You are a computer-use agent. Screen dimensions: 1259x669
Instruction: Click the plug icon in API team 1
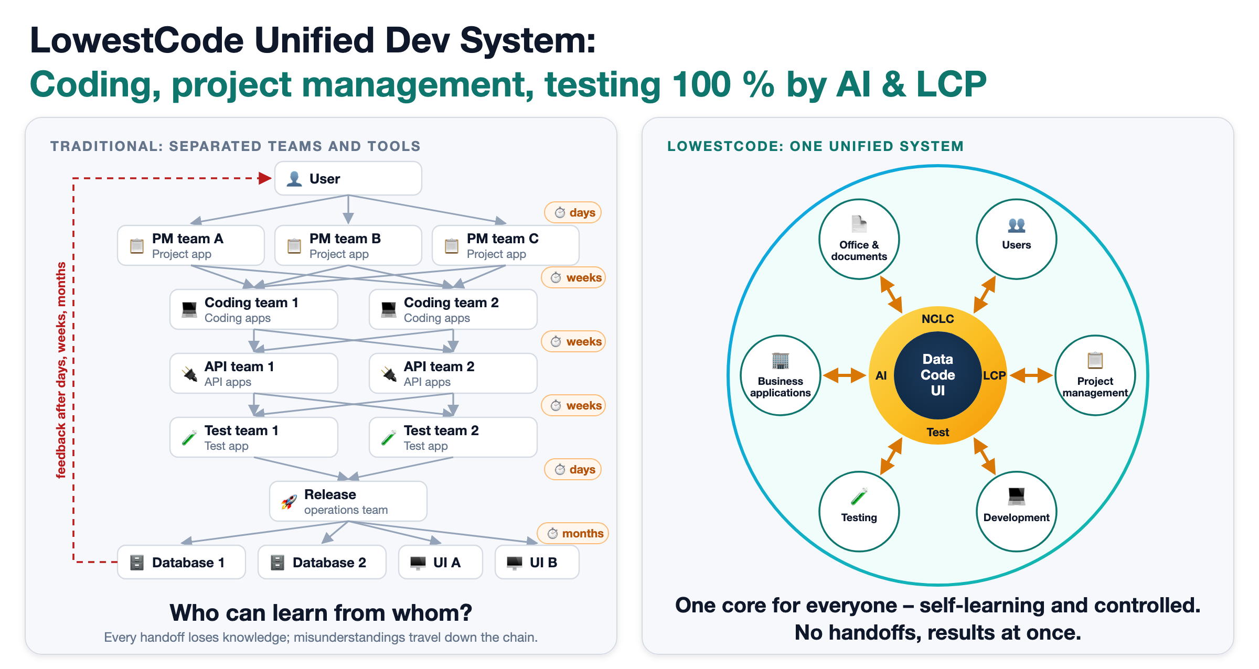[x=189, y=374]
